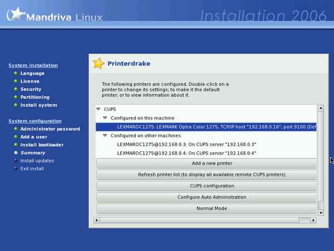Screen dimensions: 334x251
Task: Click the Install system step
Action: point(39,105)
